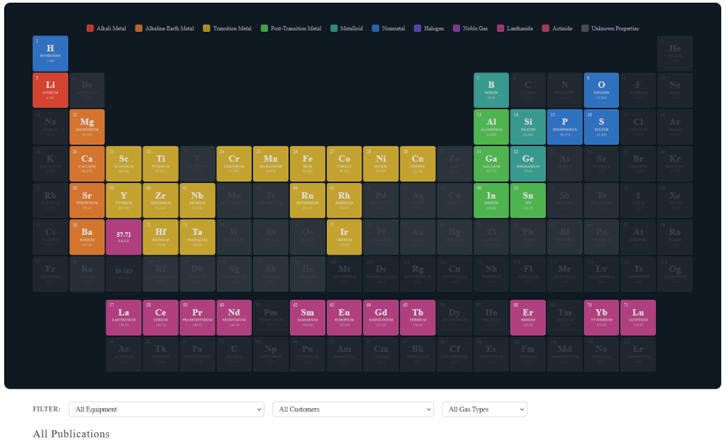Click the Gallium (Ga) element tile
The image size is (726, 442).
click(491, 164)
